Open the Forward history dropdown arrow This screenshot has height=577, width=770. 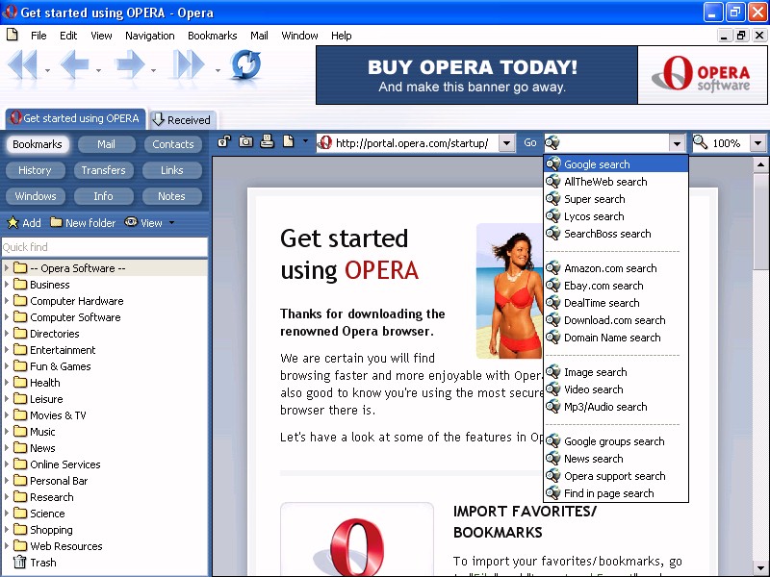click(x=154, y=70)
